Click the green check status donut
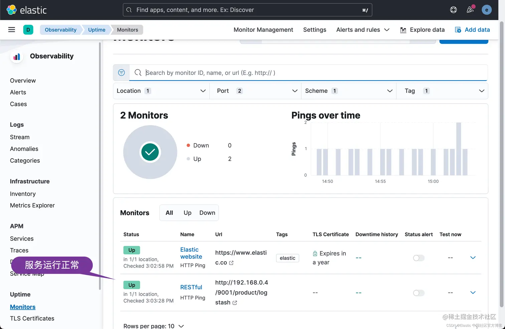 tap(150, 152)
